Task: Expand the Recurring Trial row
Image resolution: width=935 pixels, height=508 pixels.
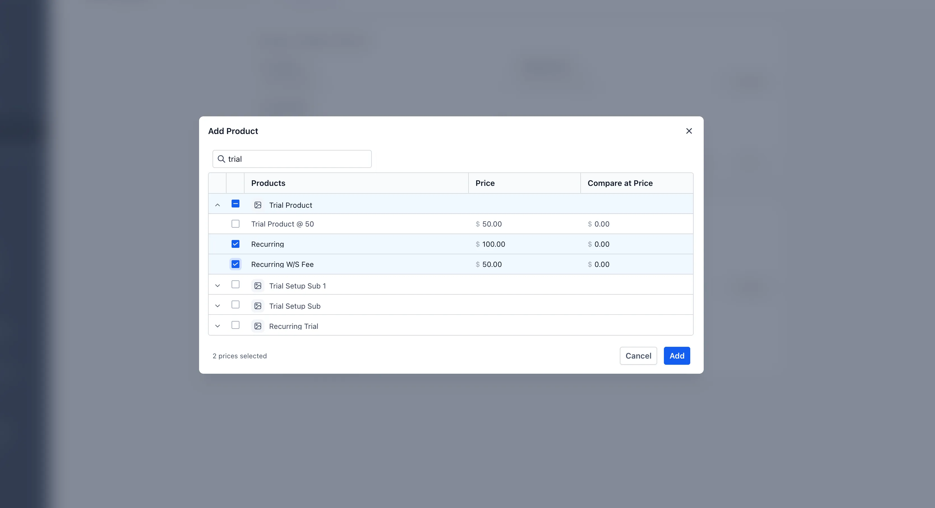Action: (217, 326)
